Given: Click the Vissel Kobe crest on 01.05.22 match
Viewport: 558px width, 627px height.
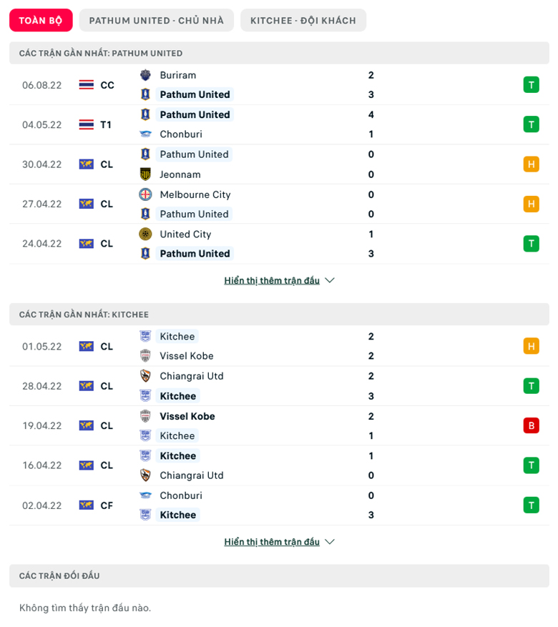Looking at the screenshot, I should tap(145, 355).
